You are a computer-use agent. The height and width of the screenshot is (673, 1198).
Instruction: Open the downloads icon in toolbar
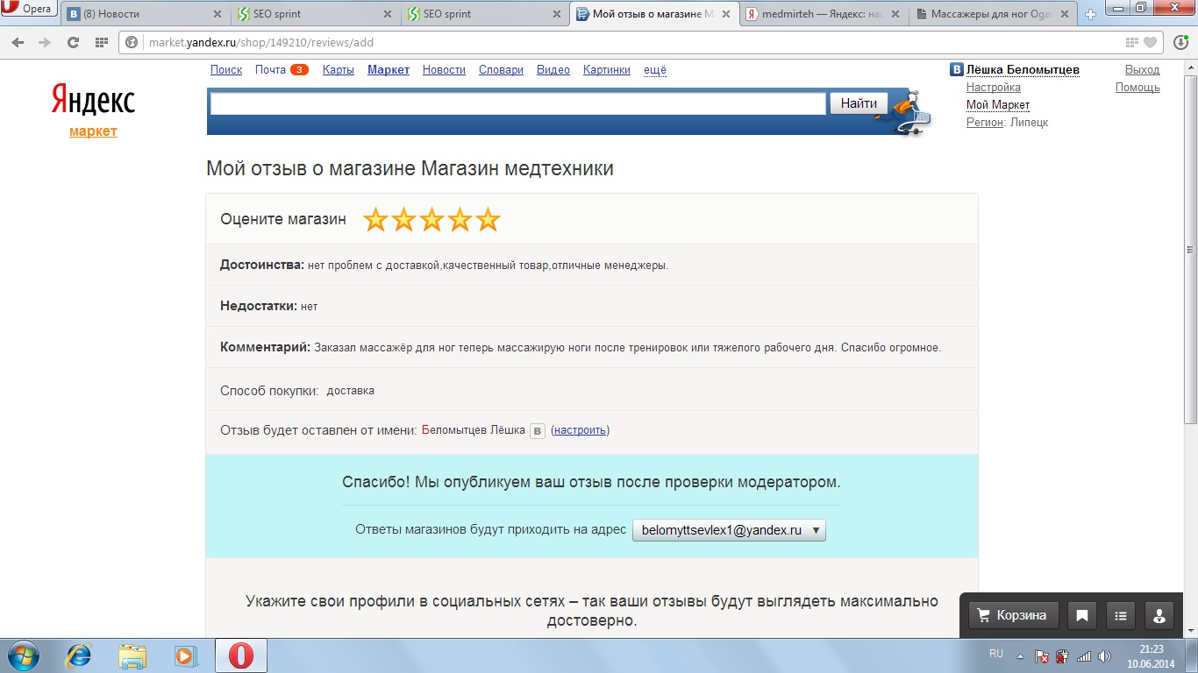(1180, 42)
